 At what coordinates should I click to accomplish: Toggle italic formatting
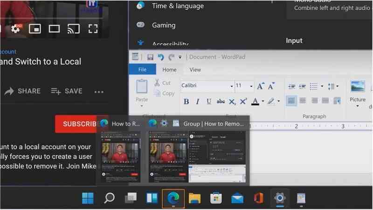pyautogui.click(x=197, y=102)
